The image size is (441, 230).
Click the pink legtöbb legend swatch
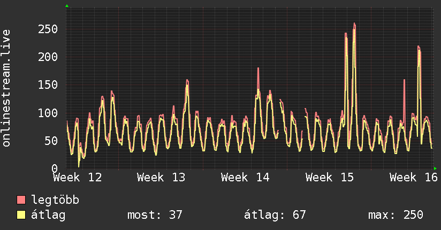click(21, 200)
